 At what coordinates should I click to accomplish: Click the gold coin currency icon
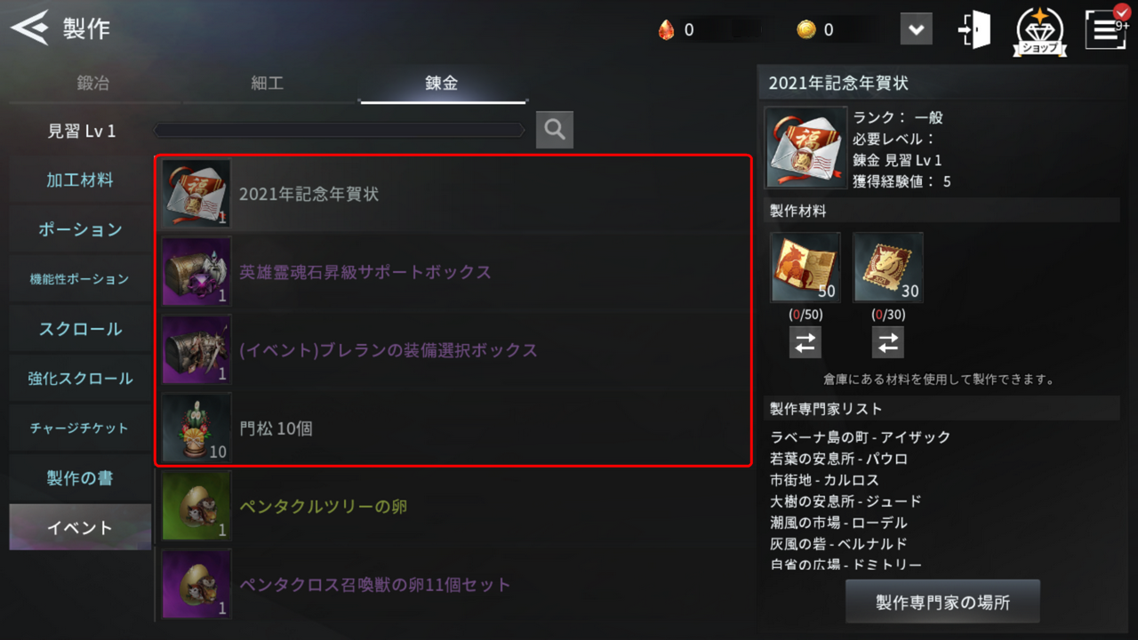(x=805, y=30)
